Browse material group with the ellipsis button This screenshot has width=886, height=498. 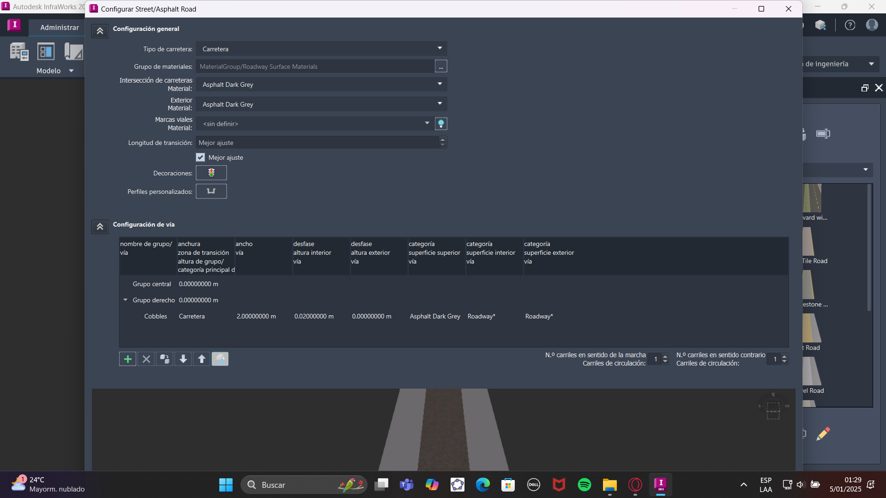point(441,66)
